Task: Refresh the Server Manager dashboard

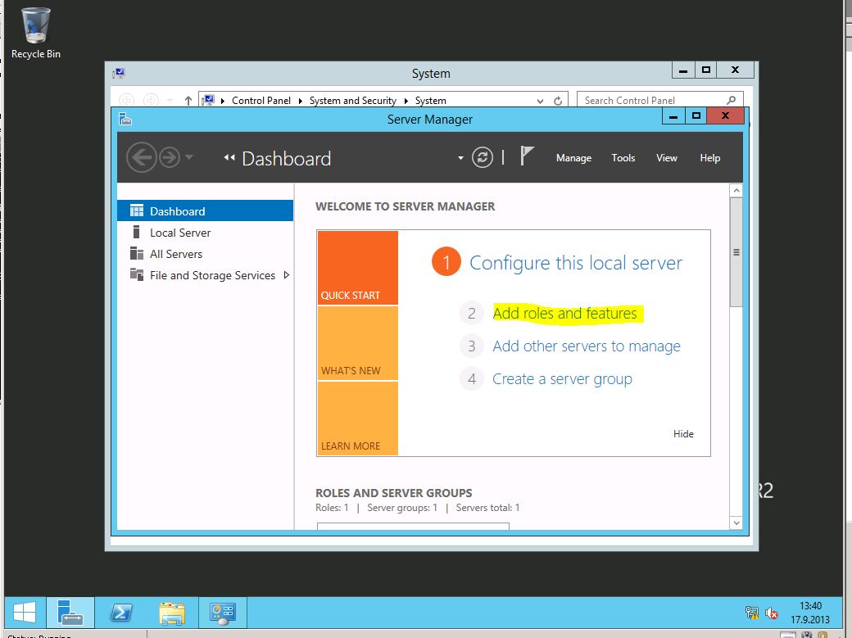Action: pyautogui.click(x=482, y=157)
